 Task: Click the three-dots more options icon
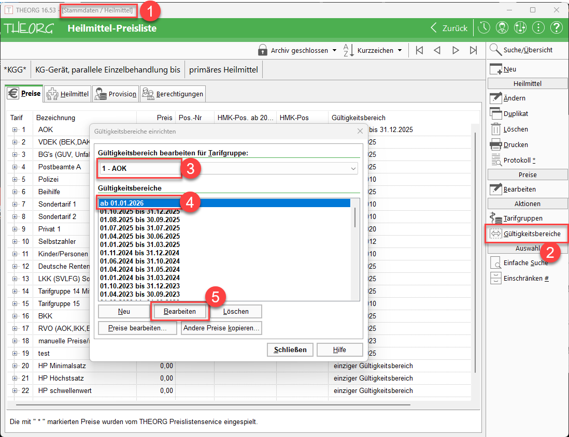tap(538, 28)
